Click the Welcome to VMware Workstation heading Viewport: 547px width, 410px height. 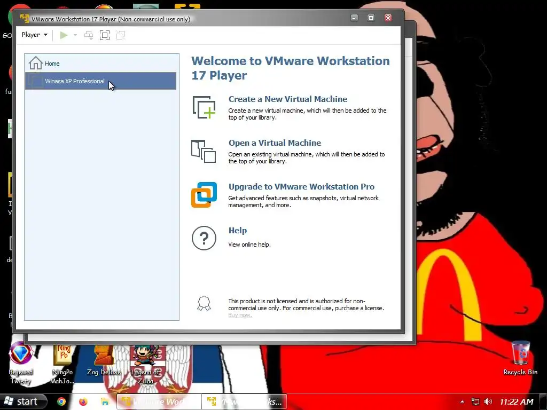tap(290, 68)
